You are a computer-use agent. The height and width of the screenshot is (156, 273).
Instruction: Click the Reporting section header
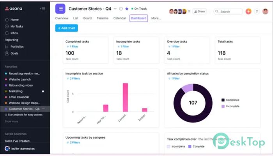coord(11,40)
